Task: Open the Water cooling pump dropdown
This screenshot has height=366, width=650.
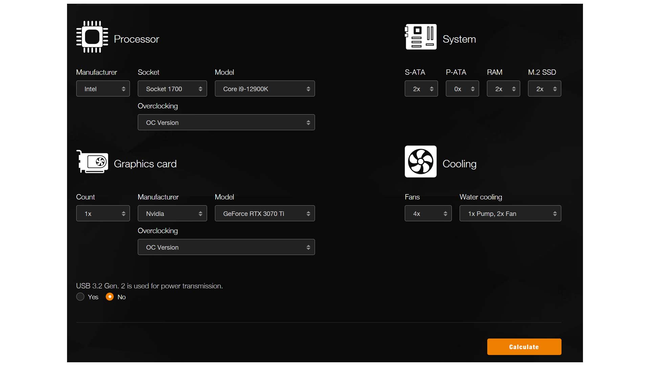Action: (x=510, y=213)
